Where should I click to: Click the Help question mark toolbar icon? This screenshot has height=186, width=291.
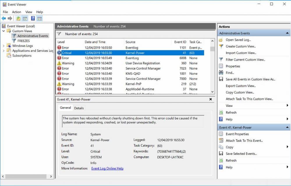pos(33,18)
